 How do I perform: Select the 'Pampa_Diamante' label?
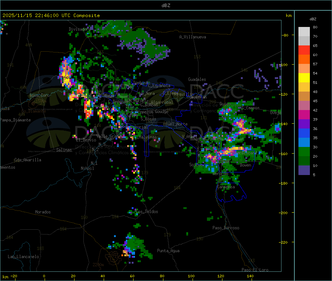[x=15, y=120]
